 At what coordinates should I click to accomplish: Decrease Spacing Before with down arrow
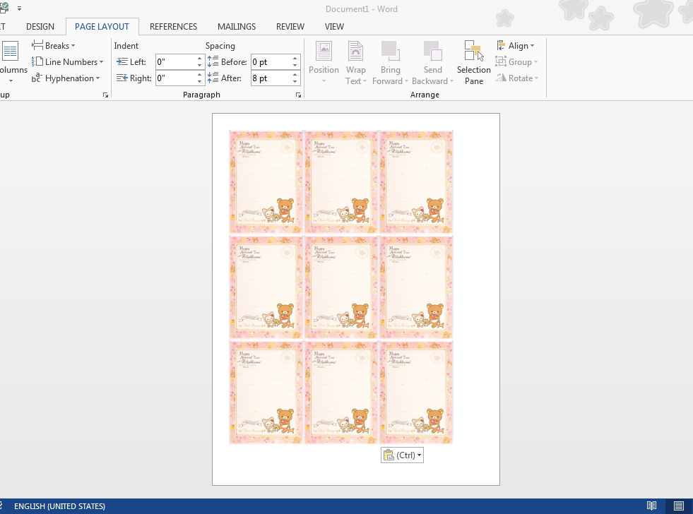pos(295,66)
